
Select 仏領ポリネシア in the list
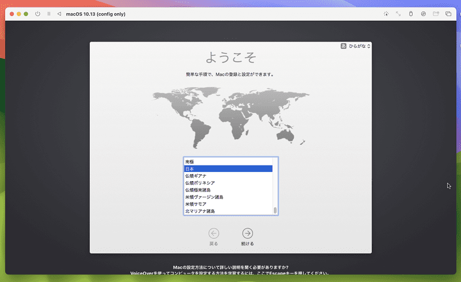pos(228,183)
